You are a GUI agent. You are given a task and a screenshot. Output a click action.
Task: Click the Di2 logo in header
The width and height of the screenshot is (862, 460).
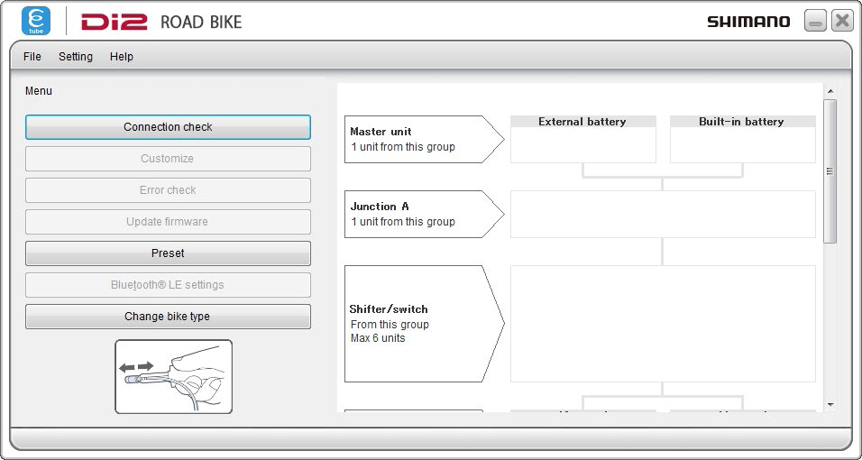[x=115, y=22]
